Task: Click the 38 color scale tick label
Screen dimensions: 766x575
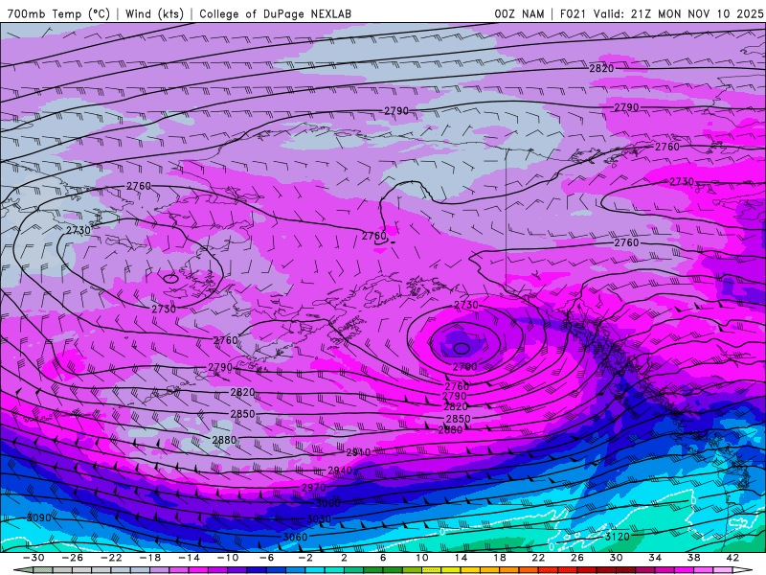Action: tap(693, 558)
